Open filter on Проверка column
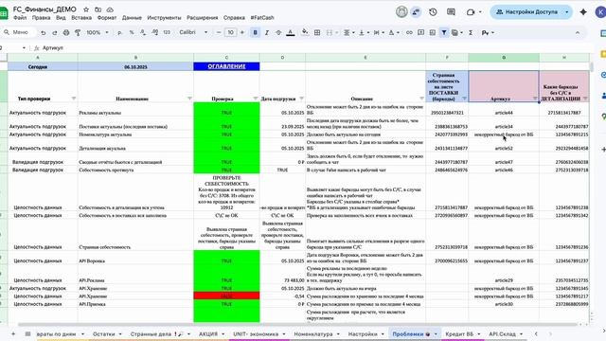The width and height of the screenshot is (606, 341). pos(255,99)
